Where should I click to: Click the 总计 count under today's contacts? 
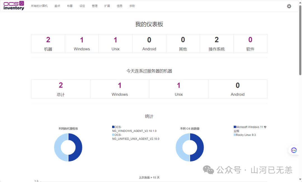[x=61, y=85]
